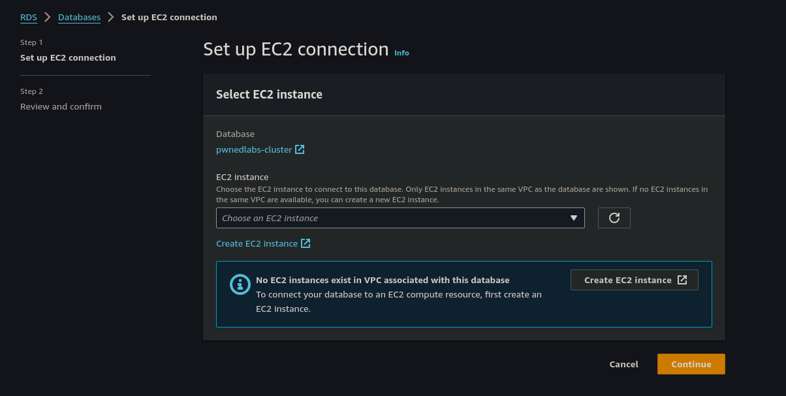Click the info circle icon in the alert

tap(240, 284)
